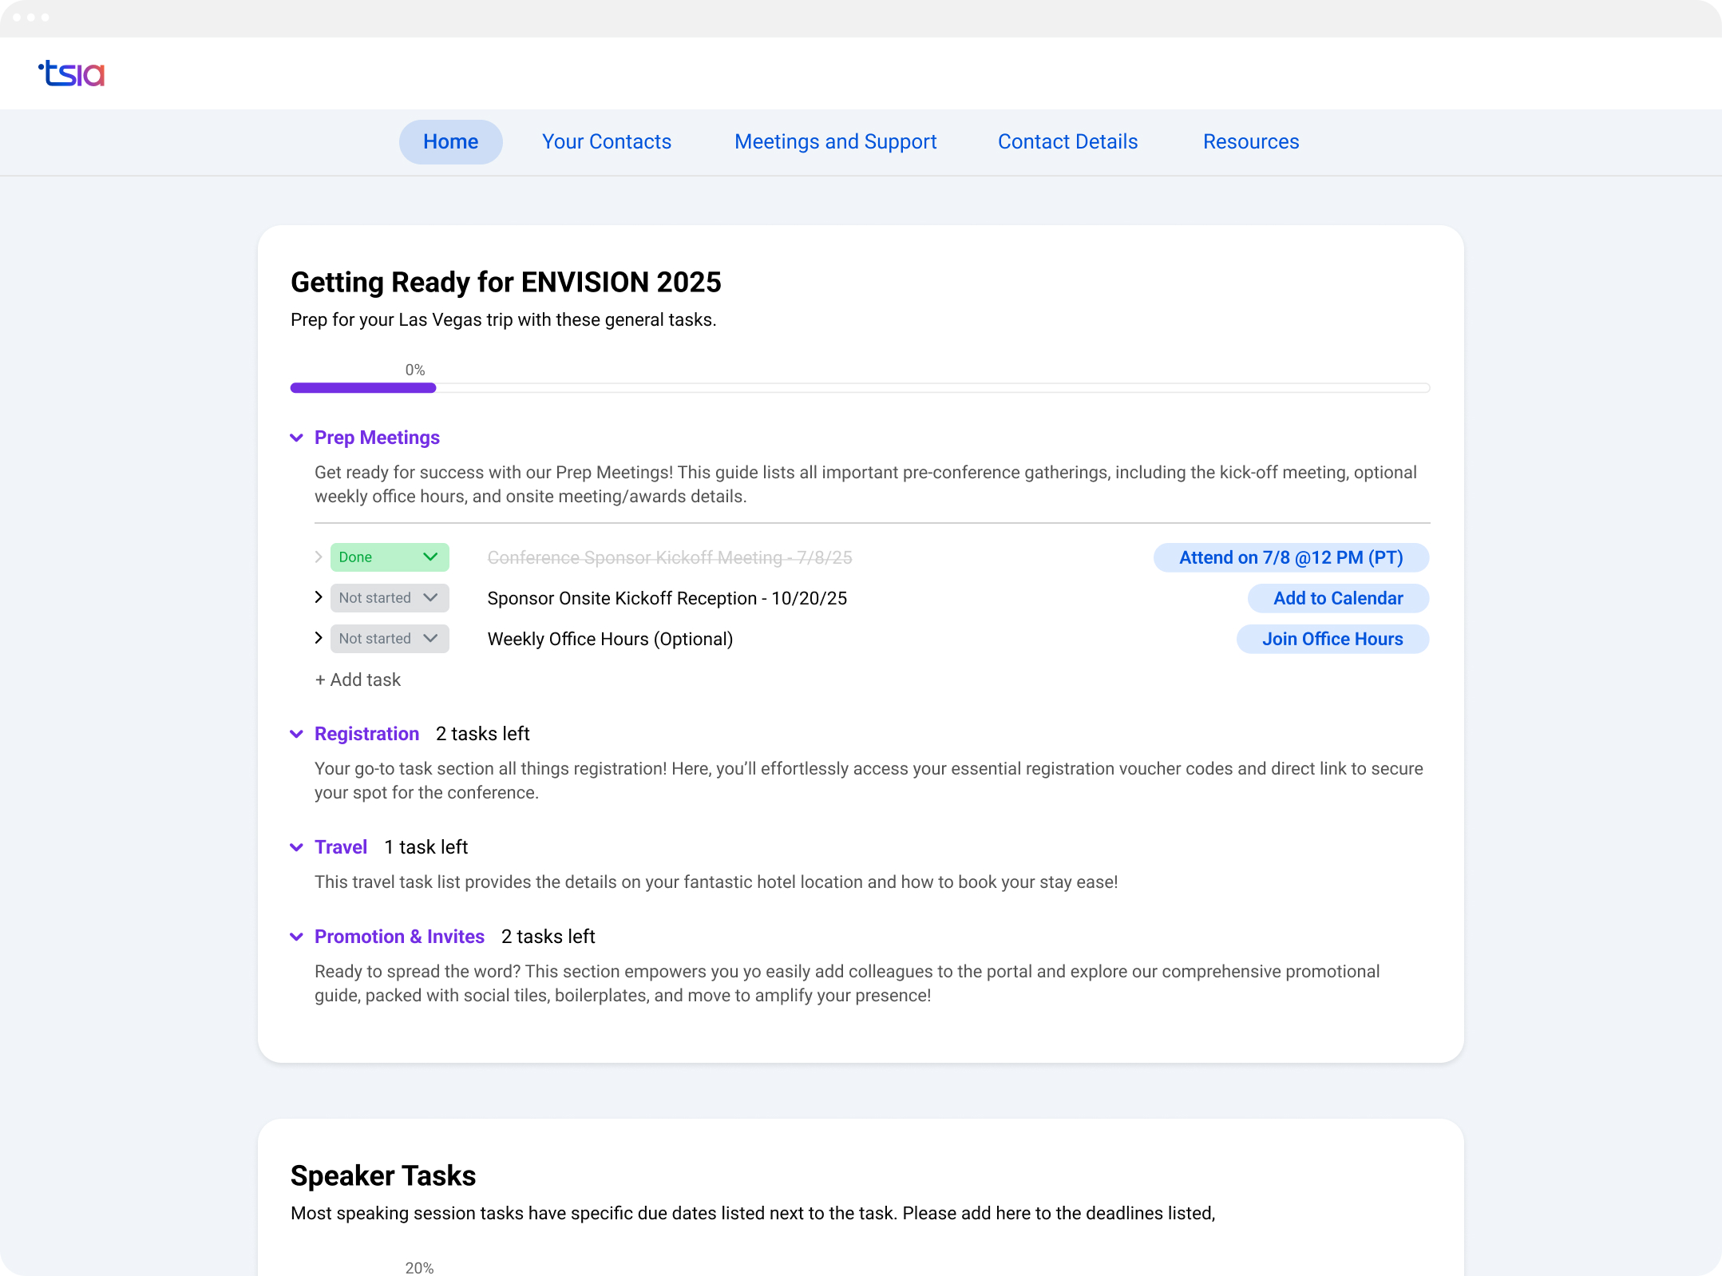Collapse the Promotion & Invites section chevron
The height and width of the screenshot is (1276, 1722).
click(296, 937)
